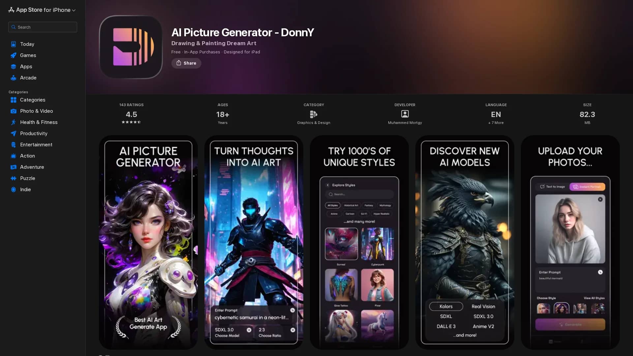Open the AI Picture Generator screenshot
The image size is (633, 356).
(x=148, y=242)
